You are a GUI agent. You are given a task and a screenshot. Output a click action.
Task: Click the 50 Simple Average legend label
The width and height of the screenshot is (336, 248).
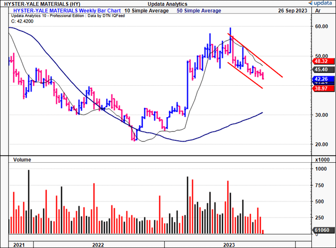click(x=199, y=10)
